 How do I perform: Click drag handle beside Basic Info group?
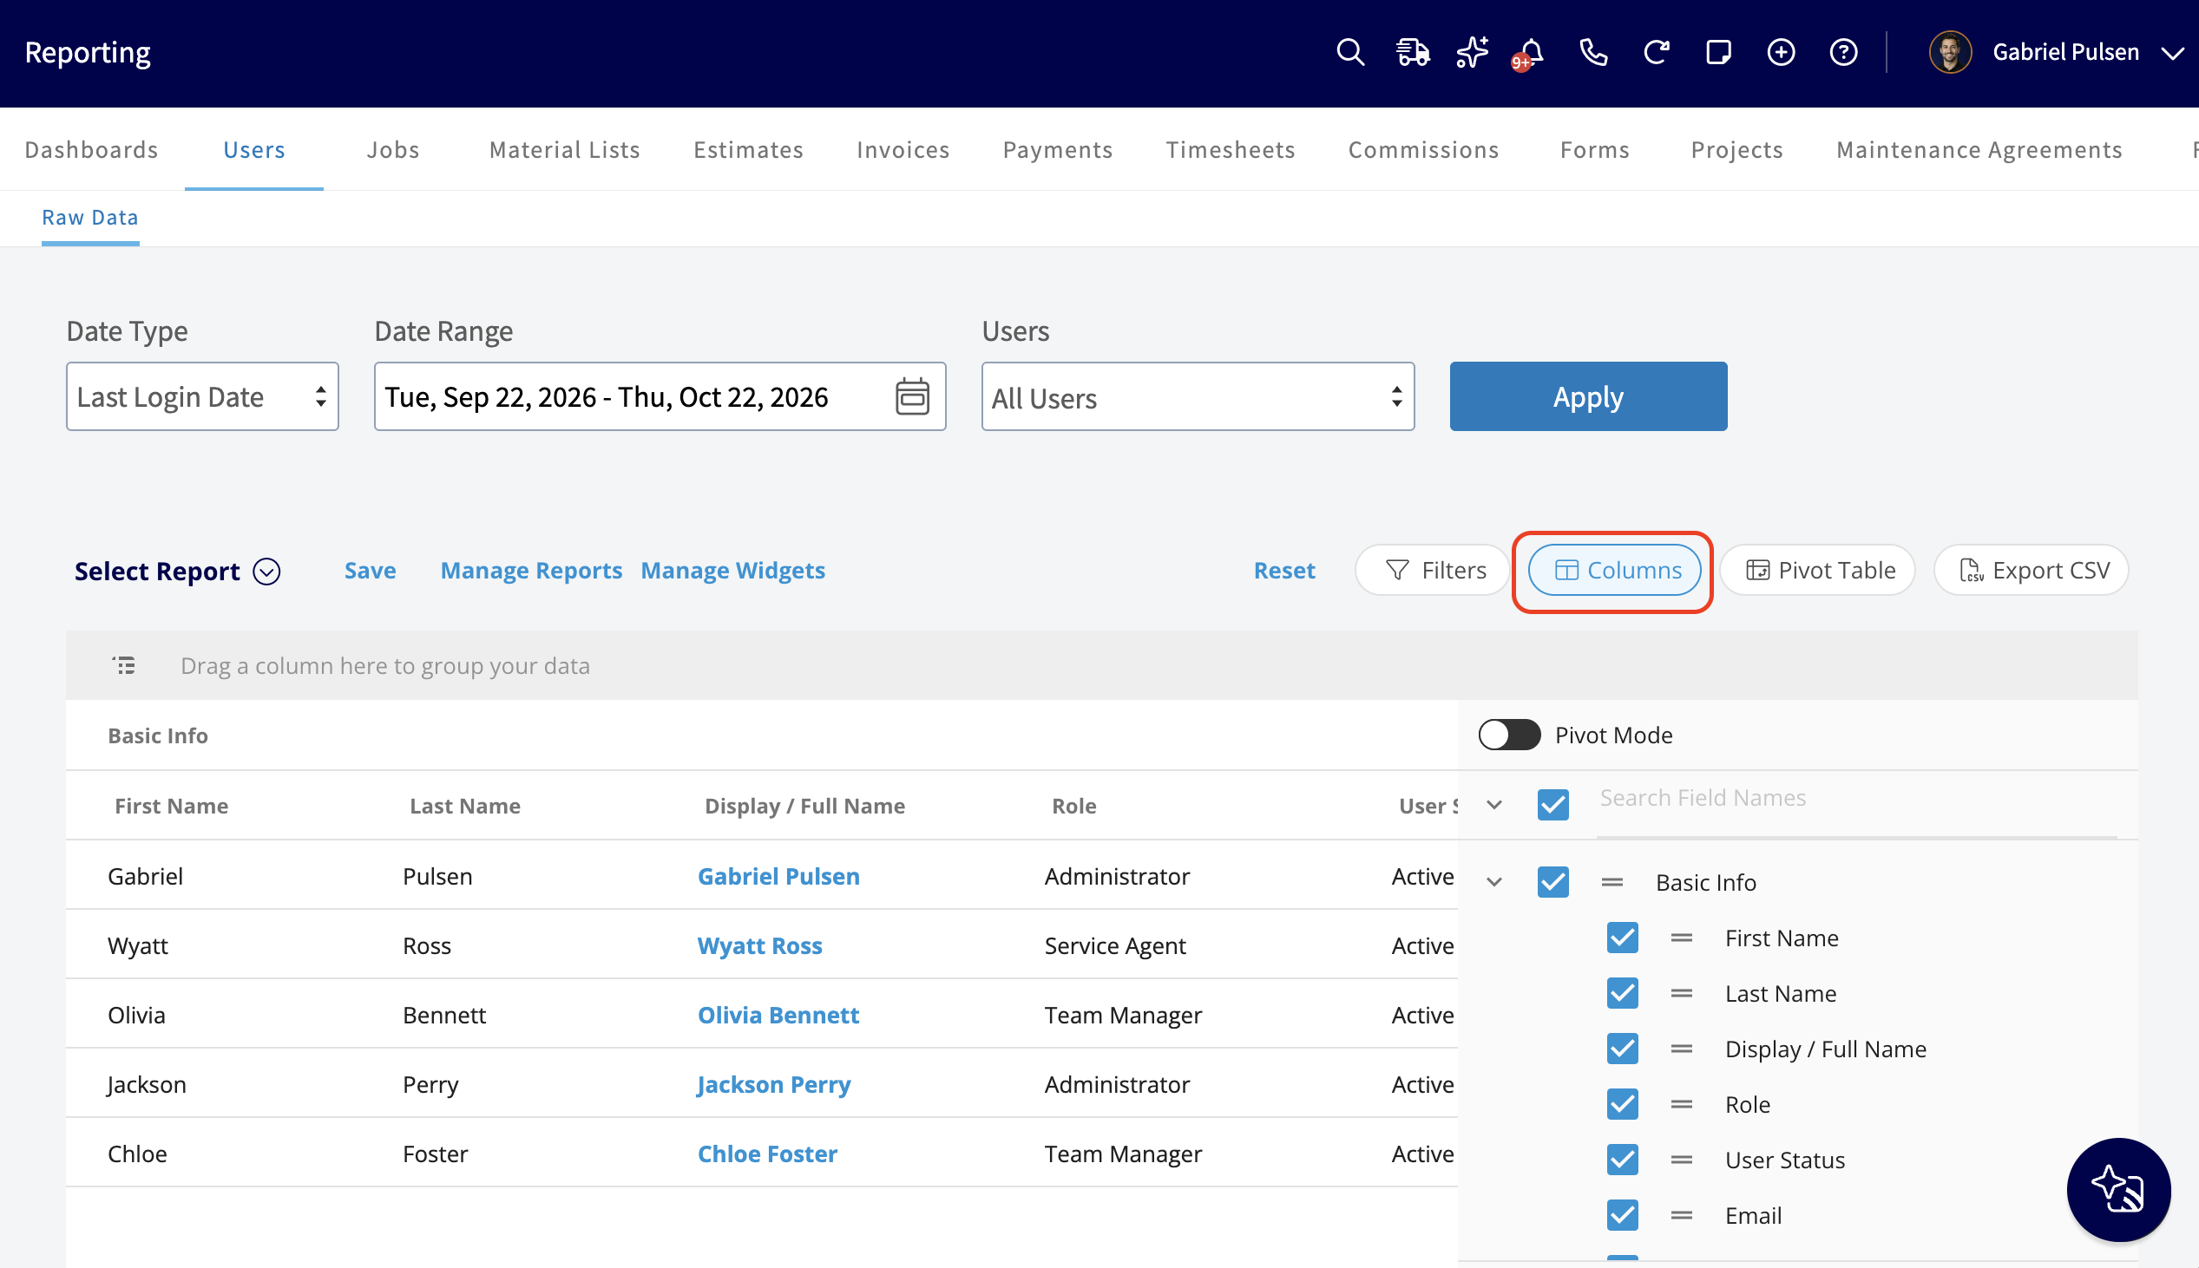pyautogui.click(x=1612, y=882)
